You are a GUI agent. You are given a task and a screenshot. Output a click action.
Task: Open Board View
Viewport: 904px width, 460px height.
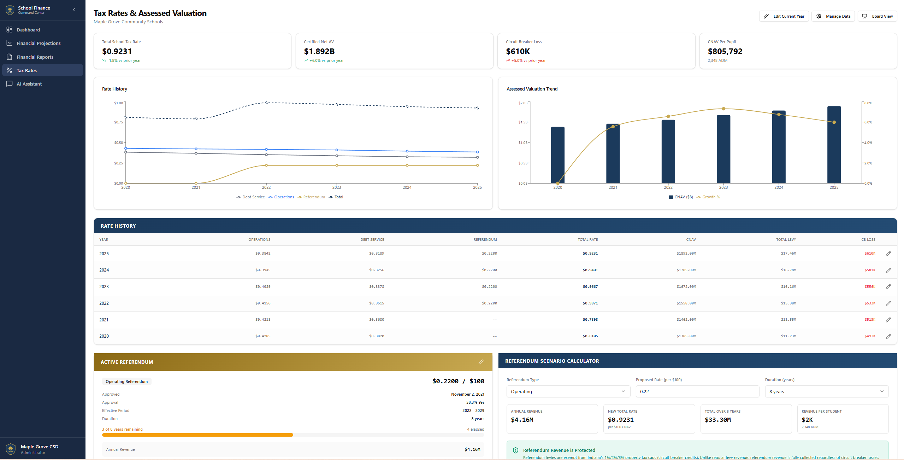coord(877,16)
